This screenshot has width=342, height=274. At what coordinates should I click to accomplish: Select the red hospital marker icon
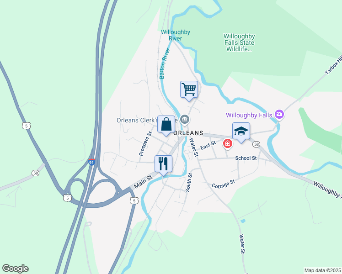(x=228, y=144)
